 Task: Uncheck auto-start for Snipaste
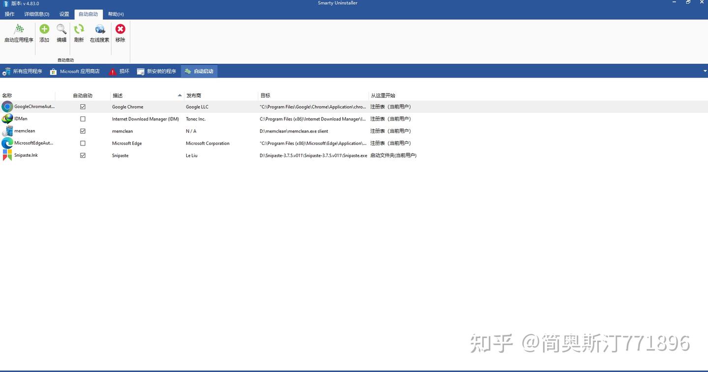(83, 155)
